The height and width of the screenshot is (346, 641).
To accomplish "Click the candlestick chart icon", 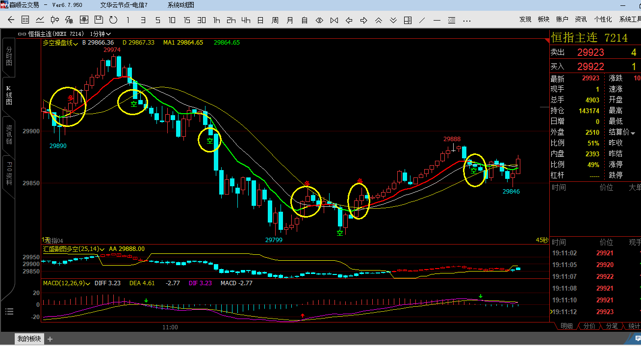I will 55,20.
